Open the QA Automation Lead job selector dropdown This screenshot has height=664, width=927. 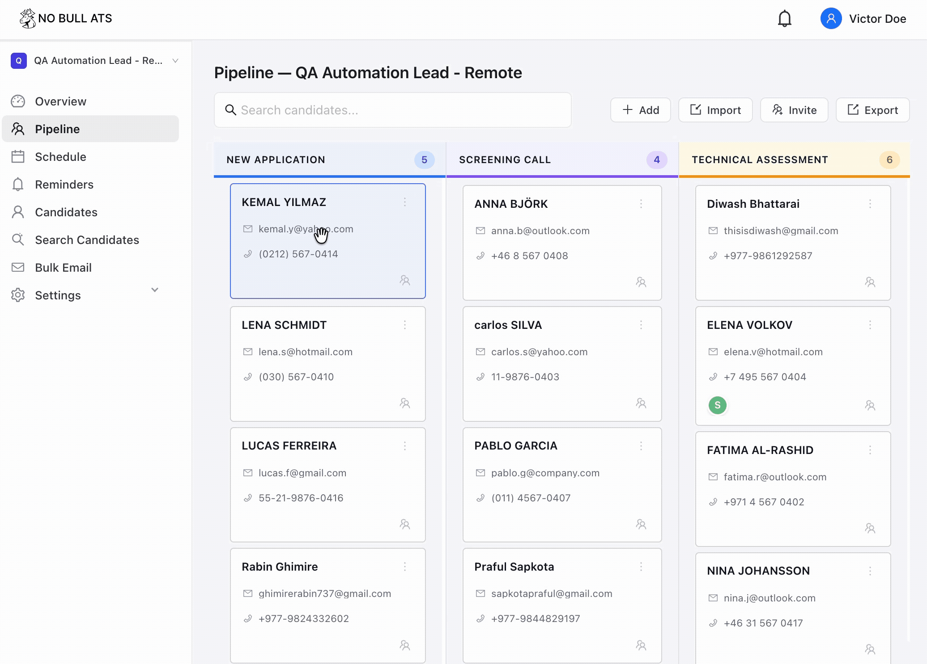coord(95,61)
